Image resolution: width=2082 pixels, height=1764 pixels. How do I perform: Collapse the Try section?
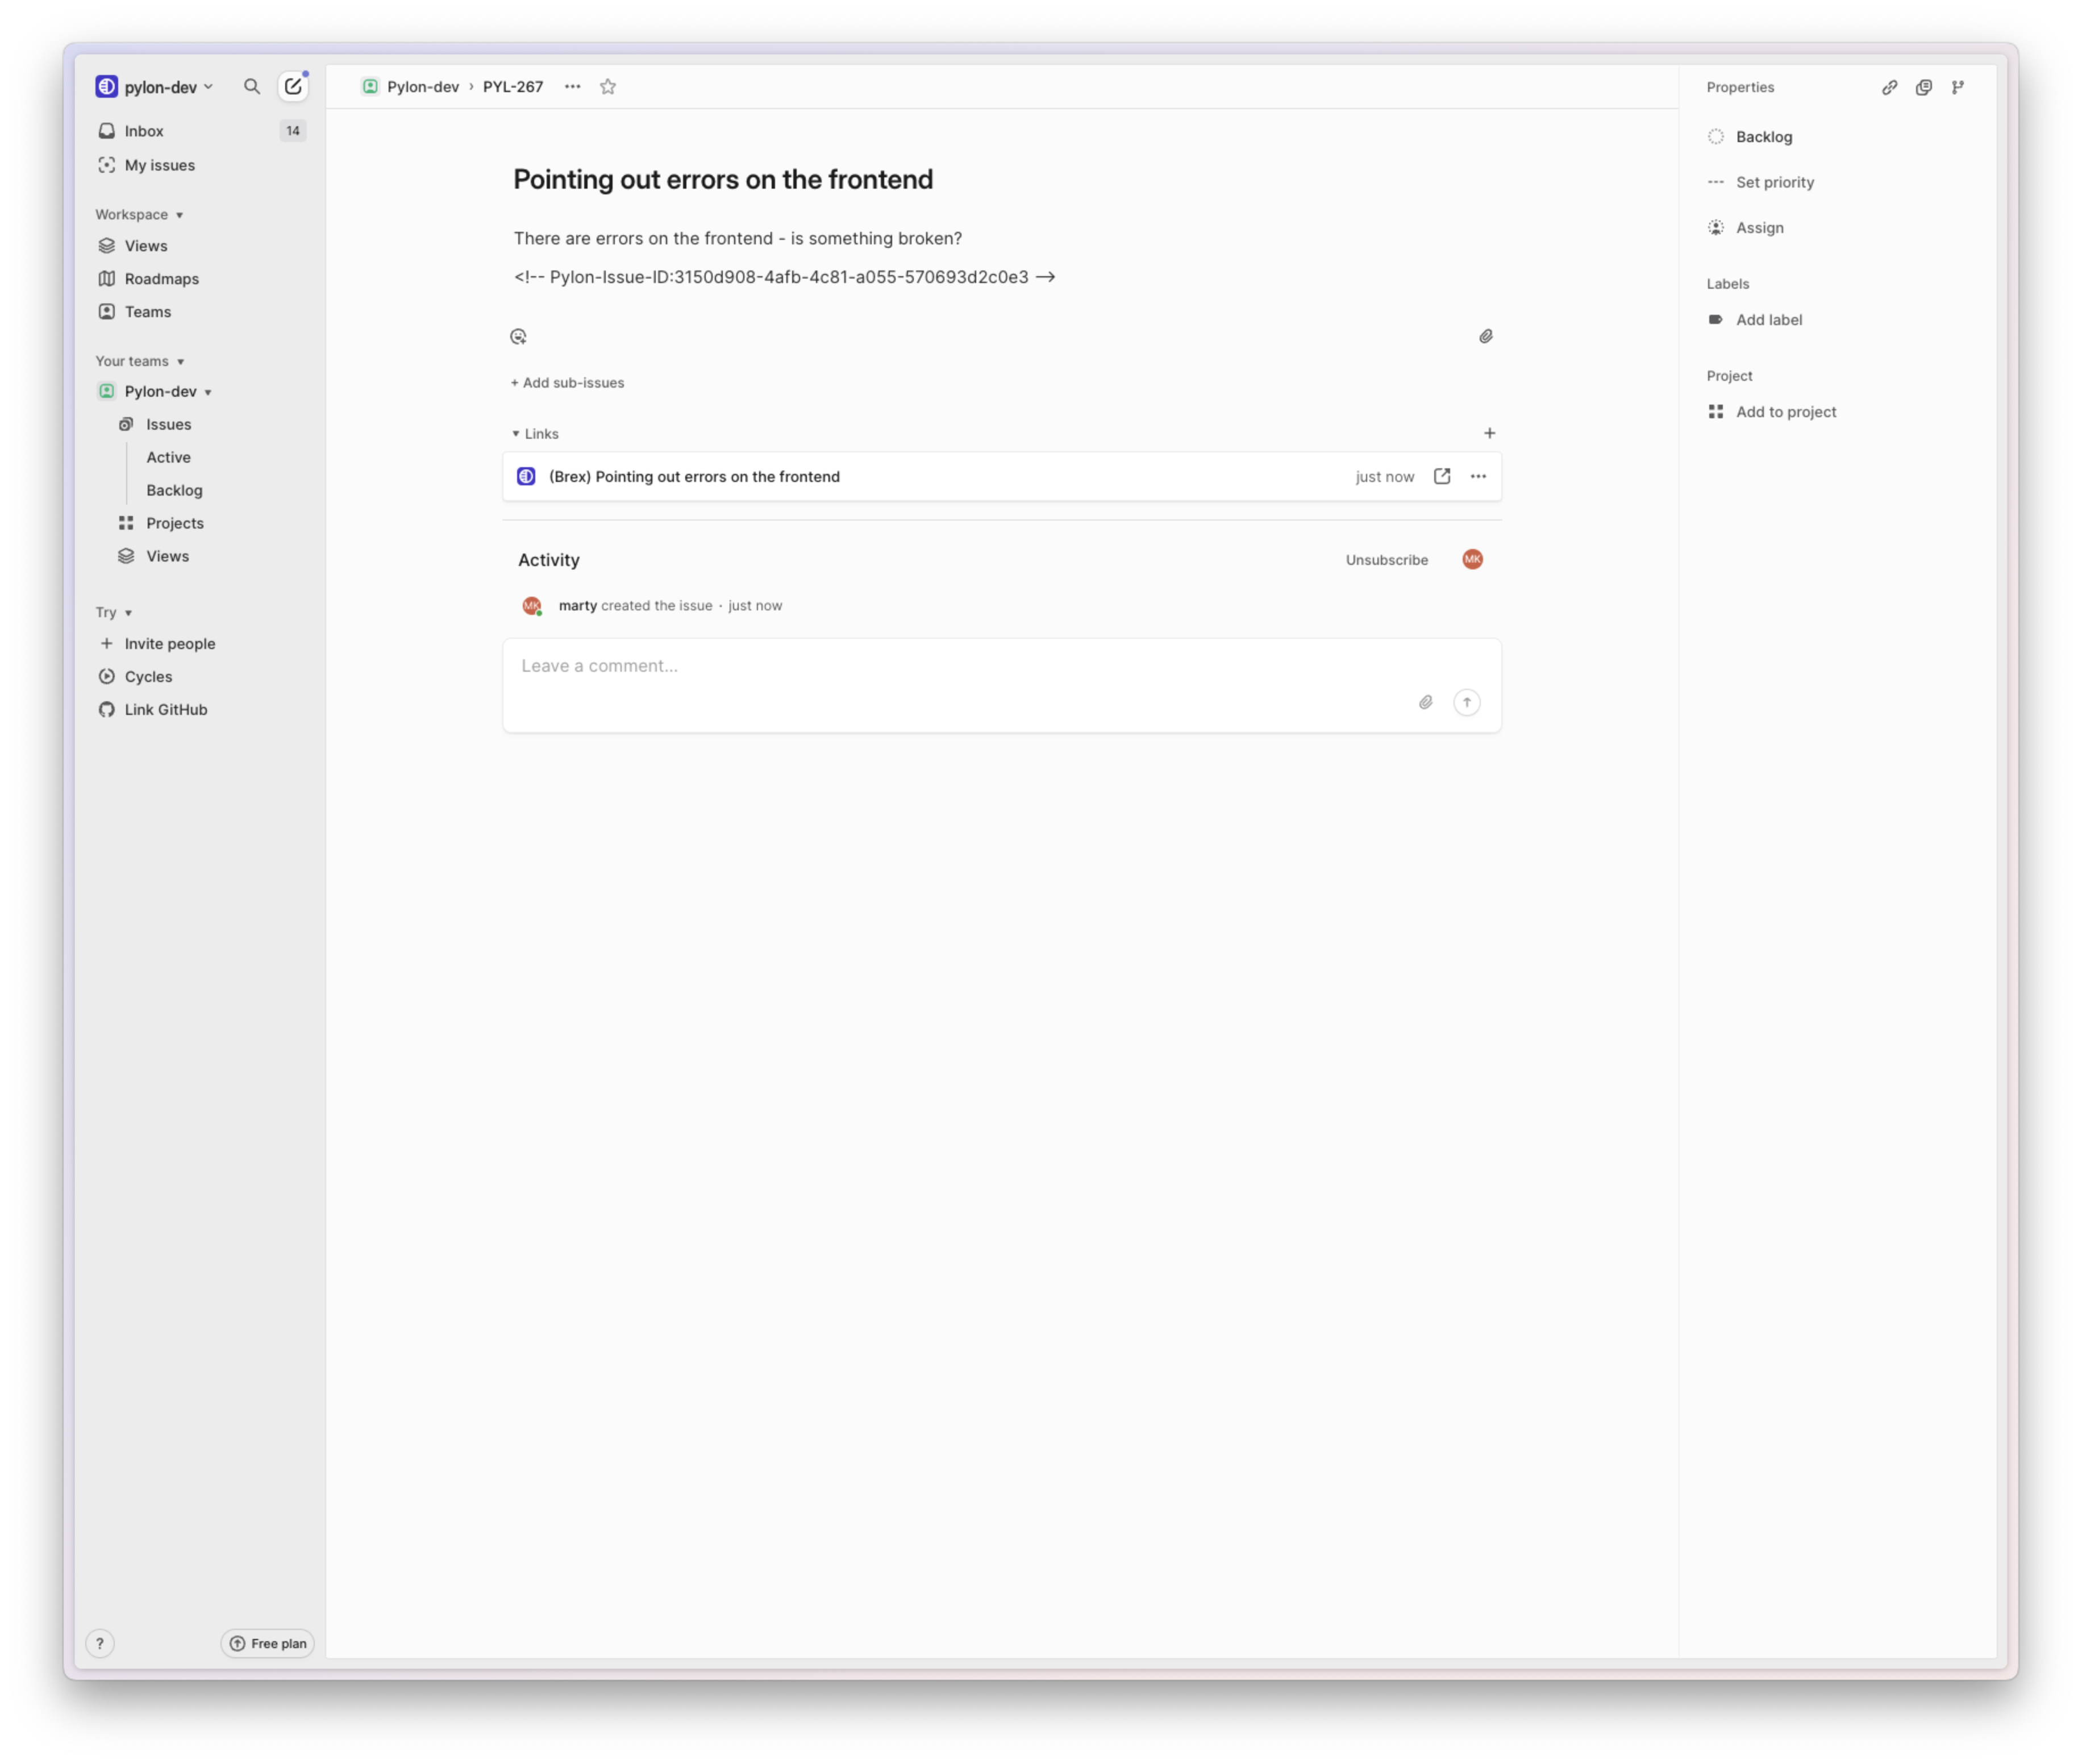[x=113, y=612]
